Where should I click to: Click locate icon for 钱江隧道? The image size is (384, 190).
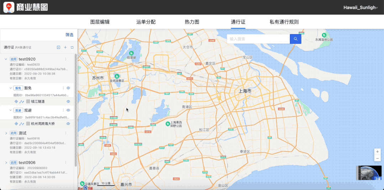coord(16,102)
